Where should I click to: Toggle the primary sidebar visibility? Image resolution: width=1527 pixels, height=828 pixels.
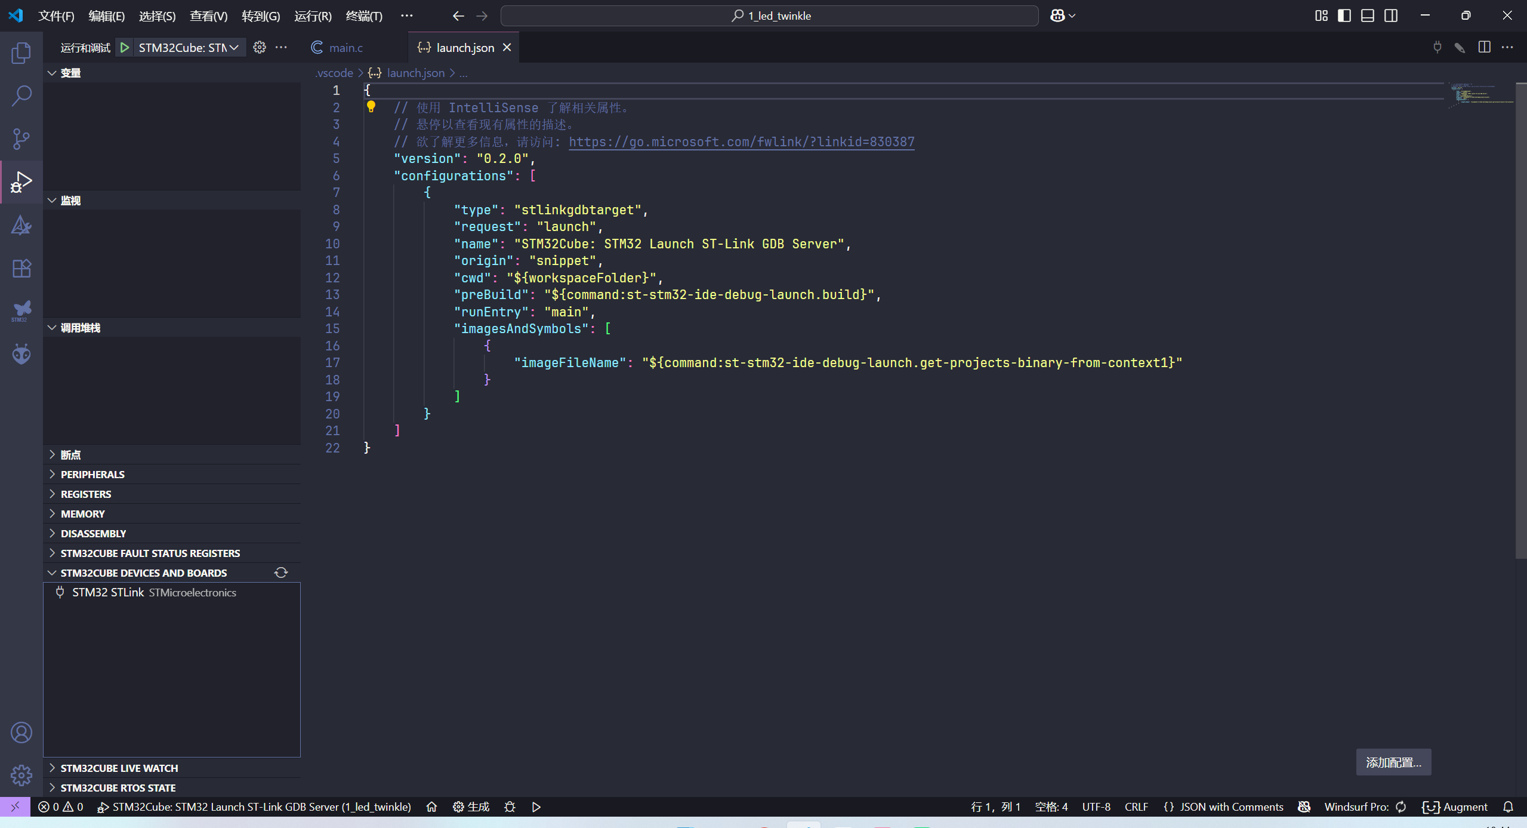click(1344, 15)
